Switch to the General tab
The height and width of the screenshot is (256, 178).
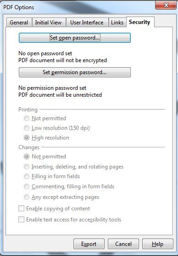19,23
